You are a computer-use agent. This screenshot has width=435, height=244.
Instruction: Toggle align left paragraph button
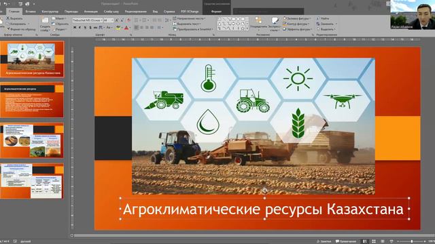(x=137, y=28)
